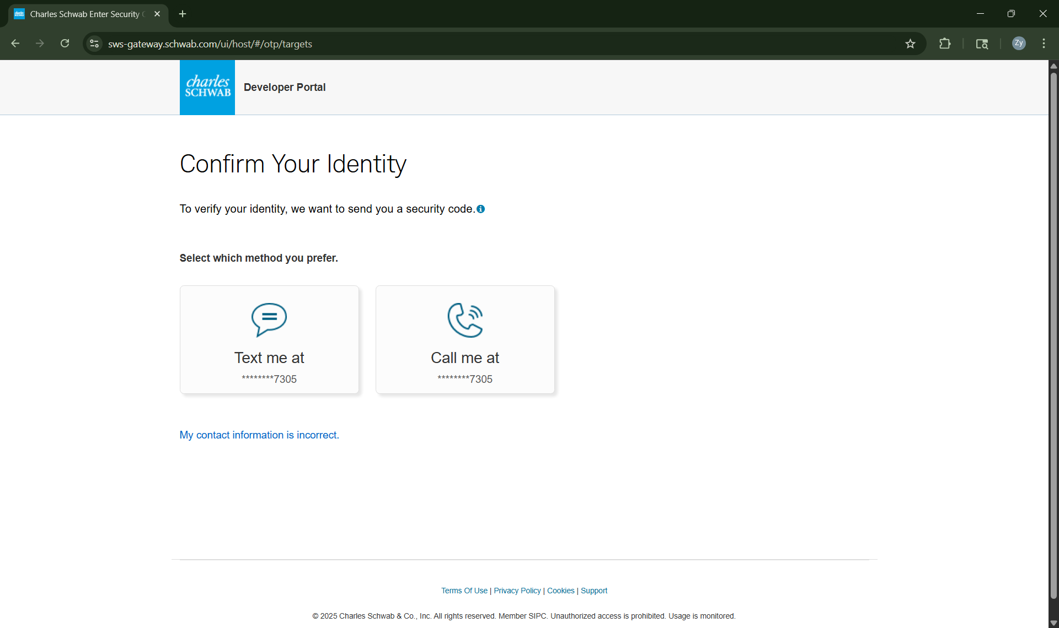Click the site information icon in address bar
The height and width of the screenshot is (628, 1059).
(x=94, y=44)
